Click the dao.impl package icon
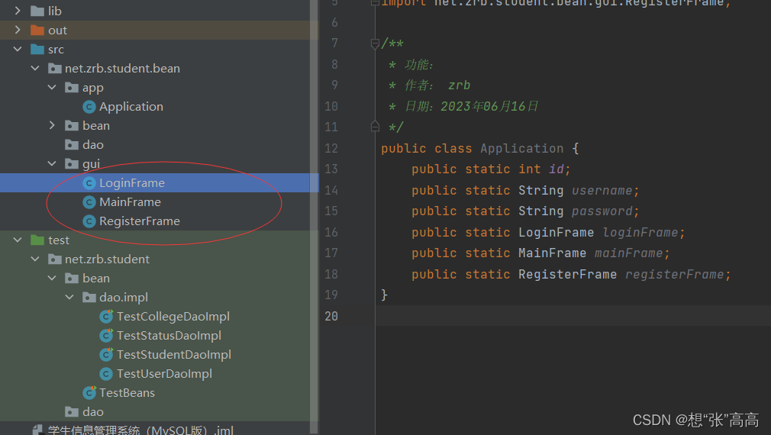 (x=89, y=298)
